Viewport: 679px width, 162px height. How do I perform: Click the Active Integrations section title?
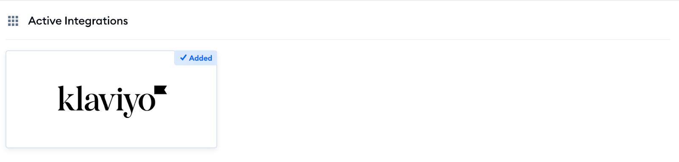click(x=78, y=21)
